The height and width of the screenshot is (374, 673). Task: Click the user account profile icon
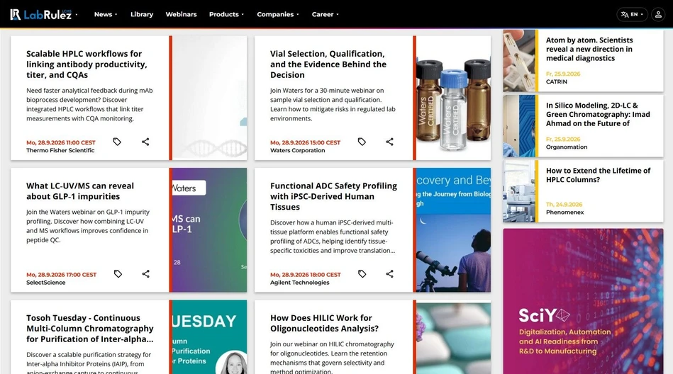658,15
